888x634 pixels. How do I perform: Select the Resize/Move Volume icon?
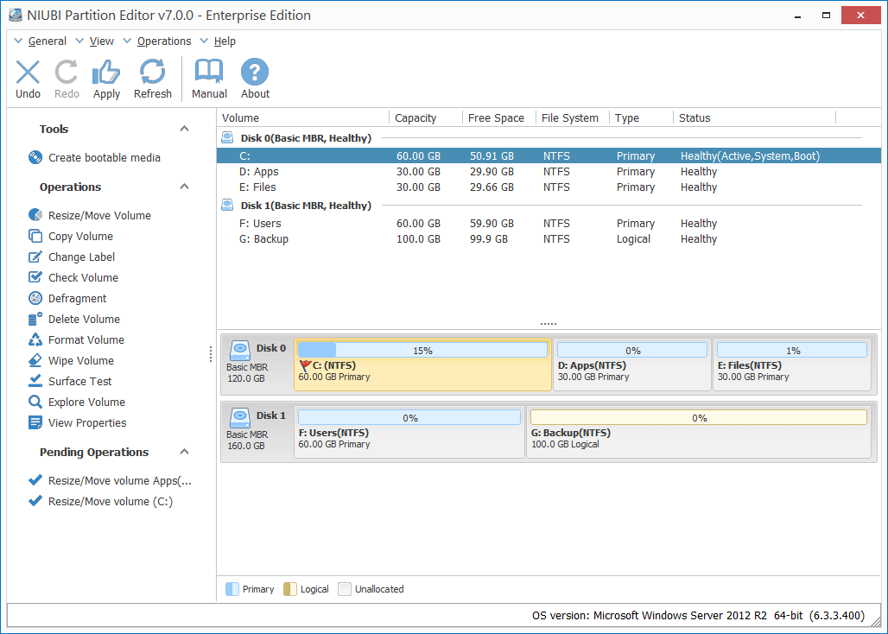[35, 215]
